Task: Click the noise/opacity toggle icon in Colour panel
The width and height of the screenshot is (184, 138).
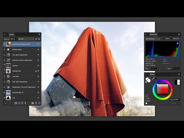Action: tap(146, 103)
